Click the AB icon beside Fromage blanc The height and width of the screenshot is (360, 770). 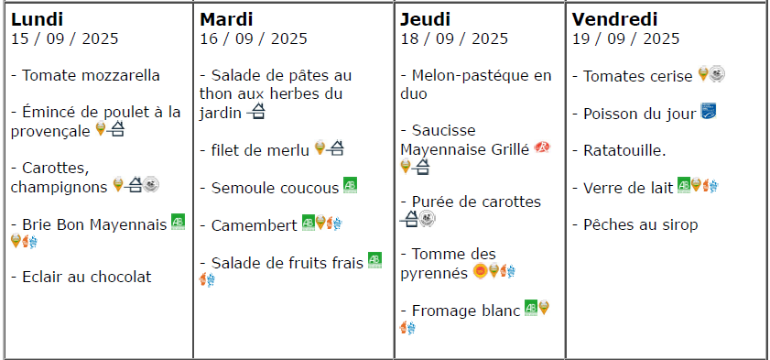coord(531,308)
